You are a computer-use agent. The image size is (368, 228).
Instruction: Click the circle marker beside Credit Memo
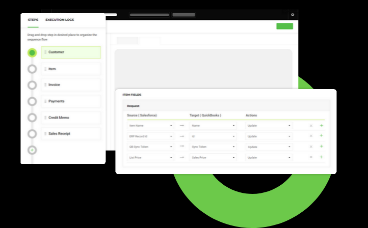32,118
